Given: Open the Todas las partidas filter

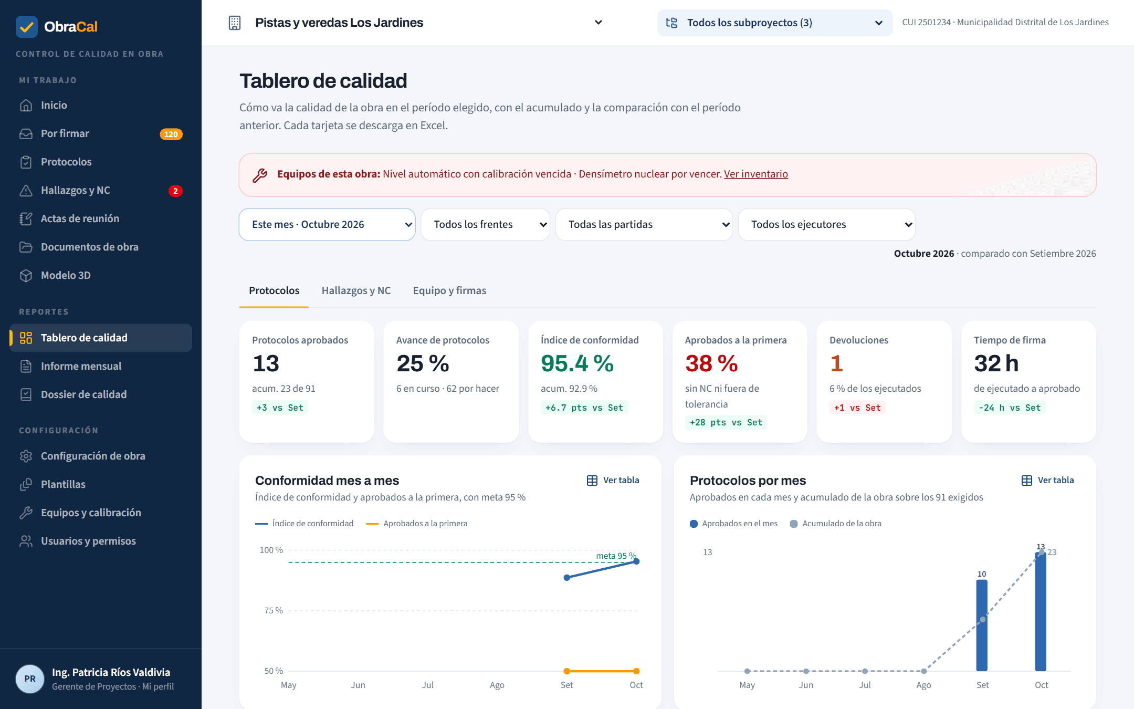Looking at the screenshot, I should 644,225.
